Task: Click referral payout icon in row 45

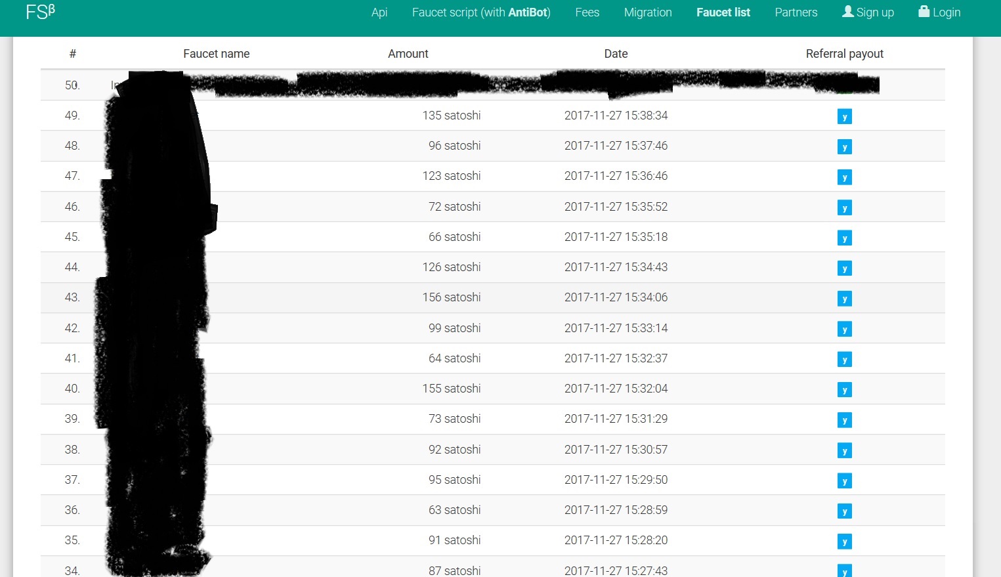Action: coord(845,238)
